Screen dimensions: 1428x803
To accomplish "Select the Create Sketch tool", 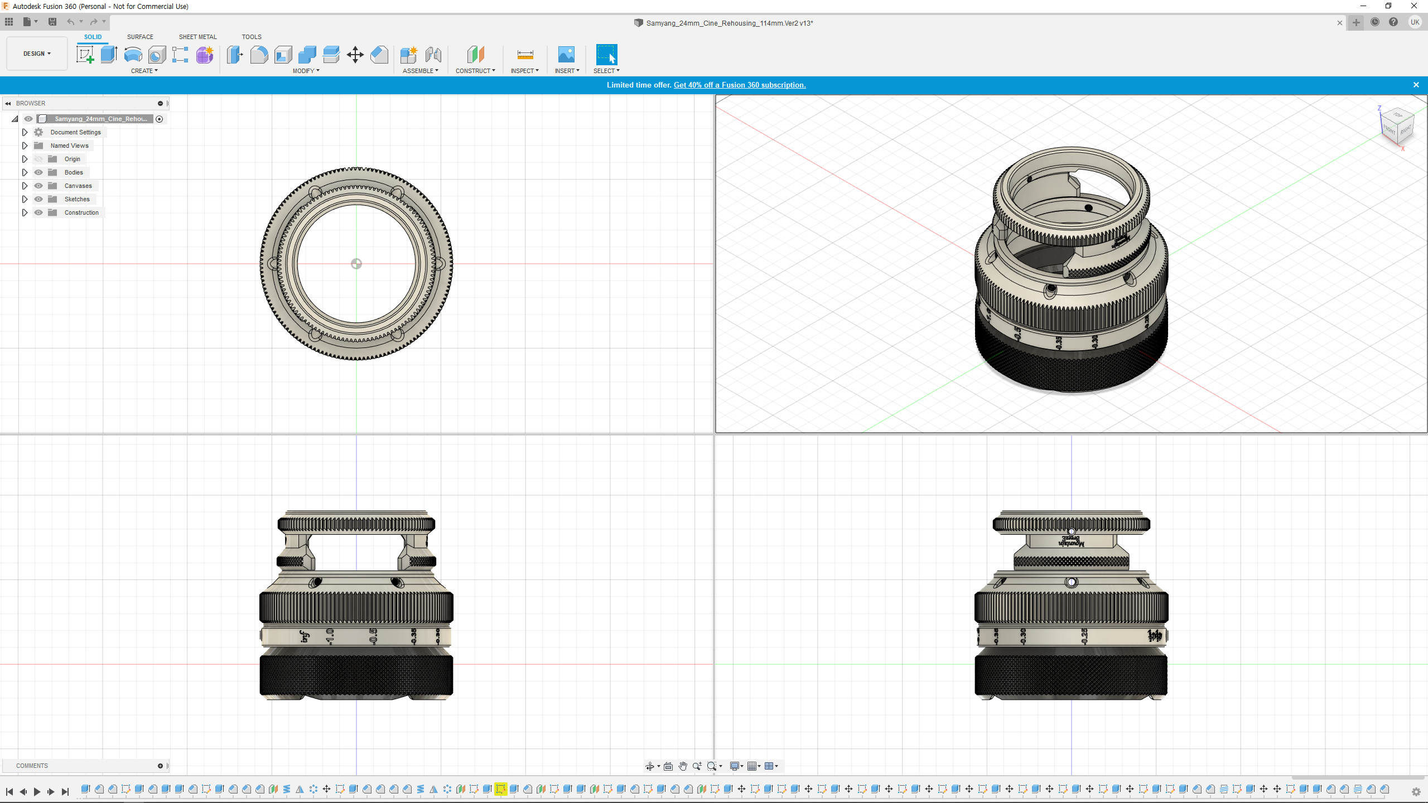I will tap(85, 55).
